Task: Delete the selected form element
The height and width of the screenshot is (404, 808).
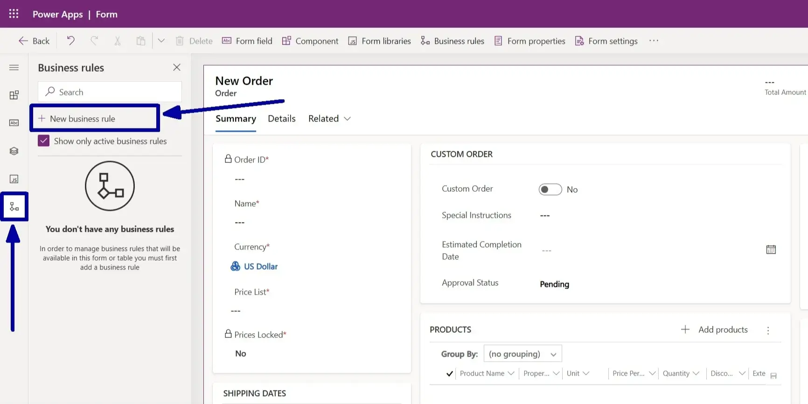Action: tap(194, 41)
